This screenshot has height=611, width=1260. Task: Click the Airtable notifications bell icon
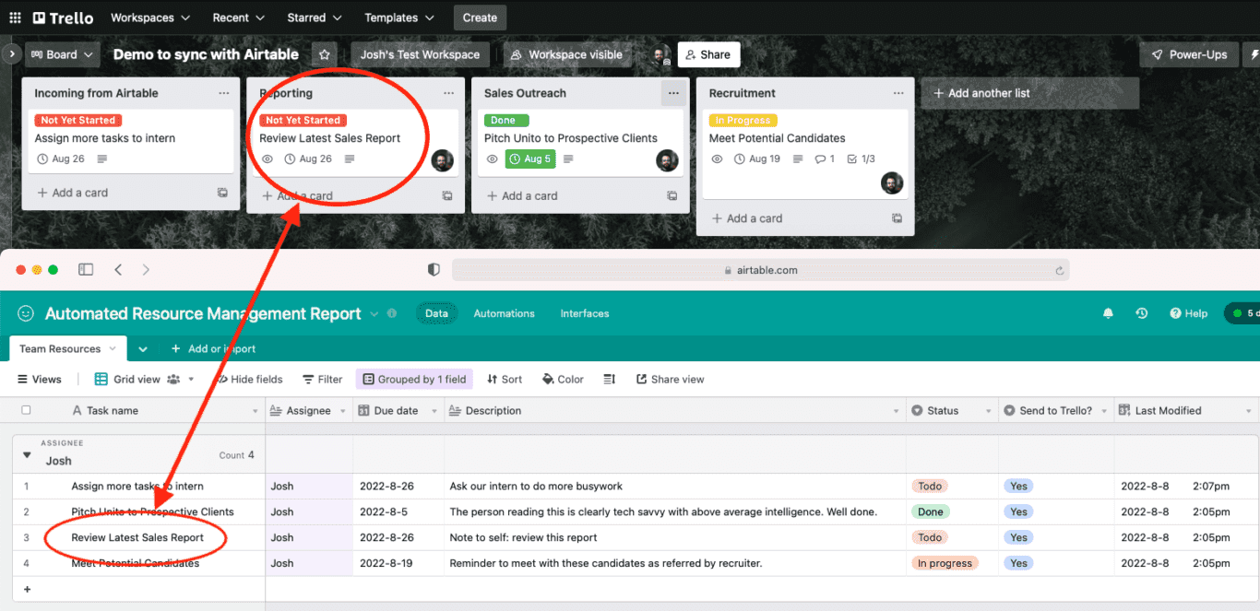[1108, 313]
